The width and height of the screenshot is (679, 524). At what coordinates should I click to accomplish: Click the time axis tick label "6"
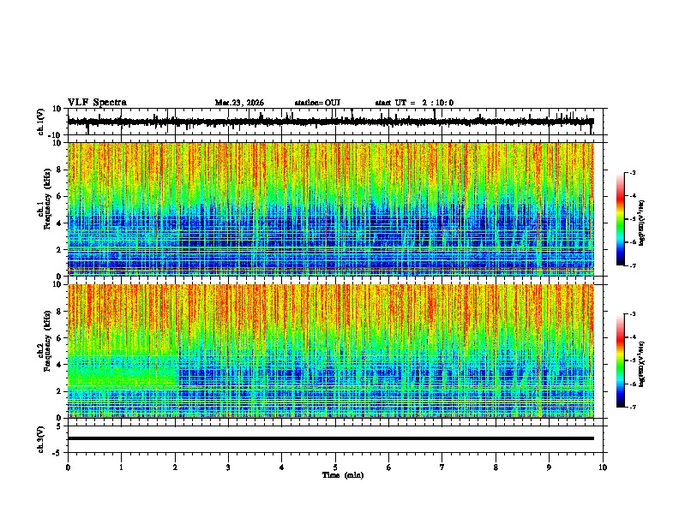point(389,467)
